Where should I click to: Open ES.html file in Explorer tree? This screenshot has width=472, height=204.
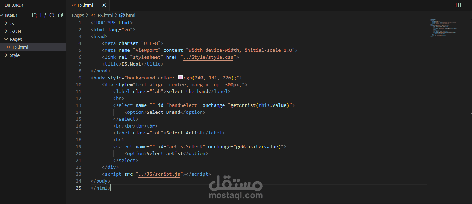tap(33, 47)
